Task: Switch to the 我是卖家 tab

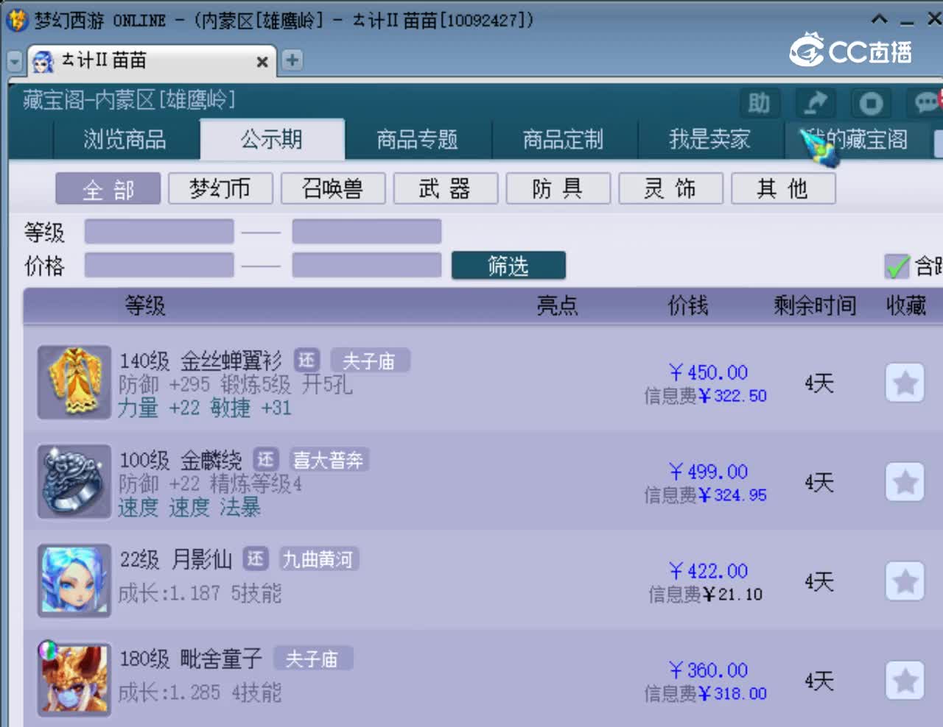Action: pyautogui.click(x=709, y=139)
